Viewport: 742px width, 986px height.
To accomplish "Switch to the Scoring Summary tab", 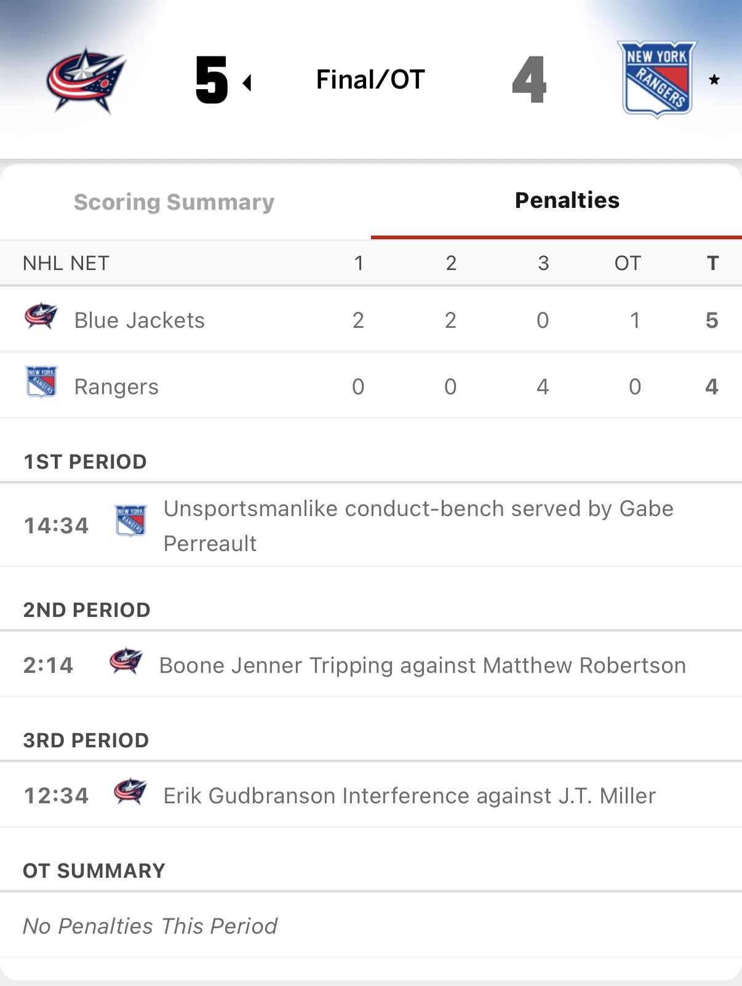I will tap(174, 202).
